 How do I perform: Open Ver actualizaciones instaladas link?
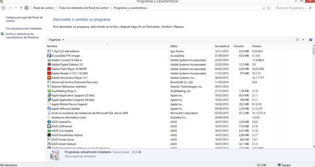[x=24, y=28]
